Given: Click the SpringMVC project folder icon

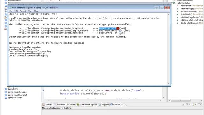Looking at the screenshot, I should [6, 89].
